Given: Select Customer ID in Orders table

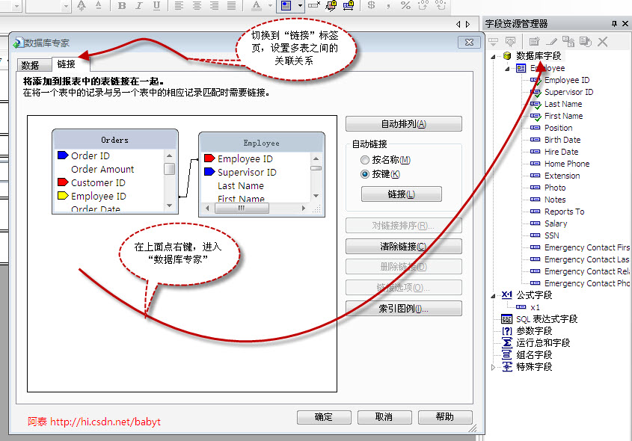Looking at the screenshot, I should point(98,183).
